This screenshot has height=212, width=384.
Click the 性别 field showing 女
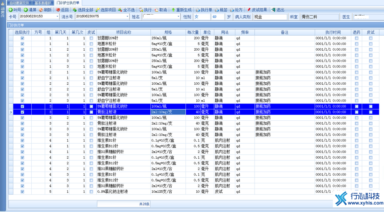point(202,17)
